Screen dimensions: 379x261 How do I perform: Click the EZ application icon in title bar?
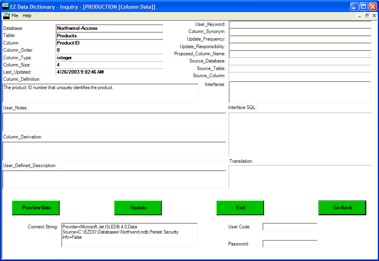pyautogui.click(x=6, y=7)
